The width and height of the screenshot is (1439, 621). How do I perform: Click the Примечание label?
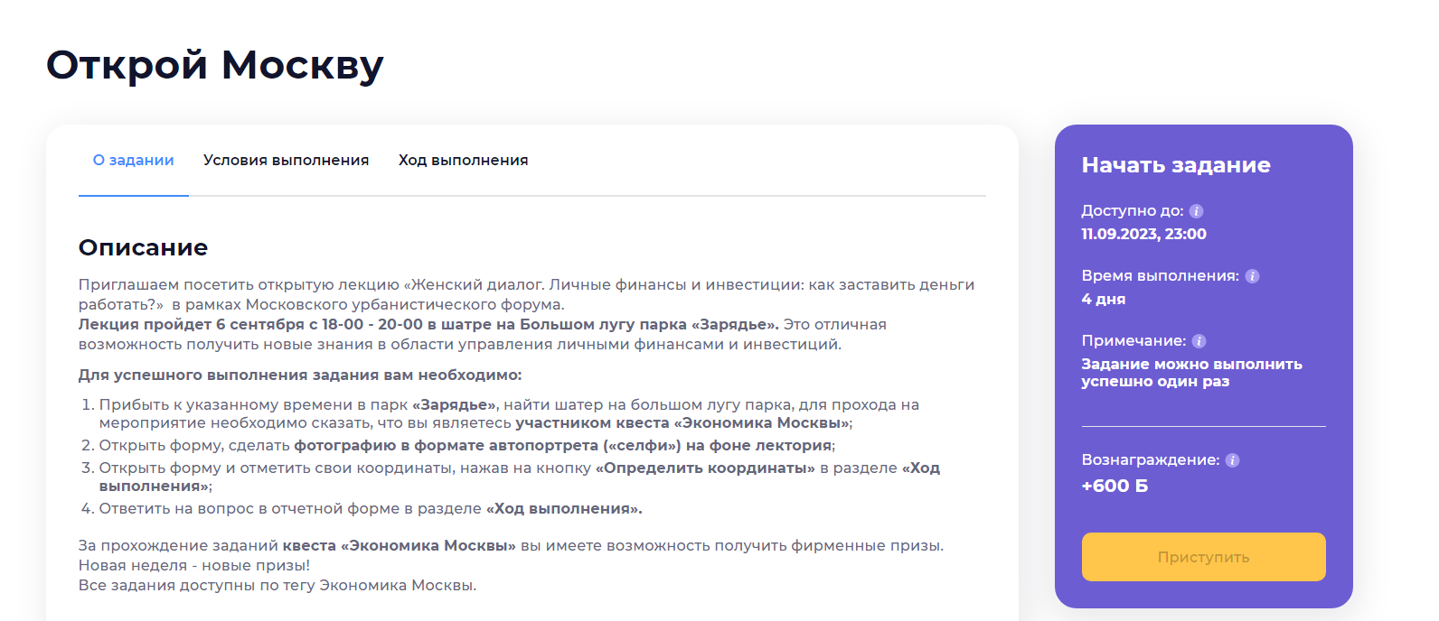pos(1133,341)
